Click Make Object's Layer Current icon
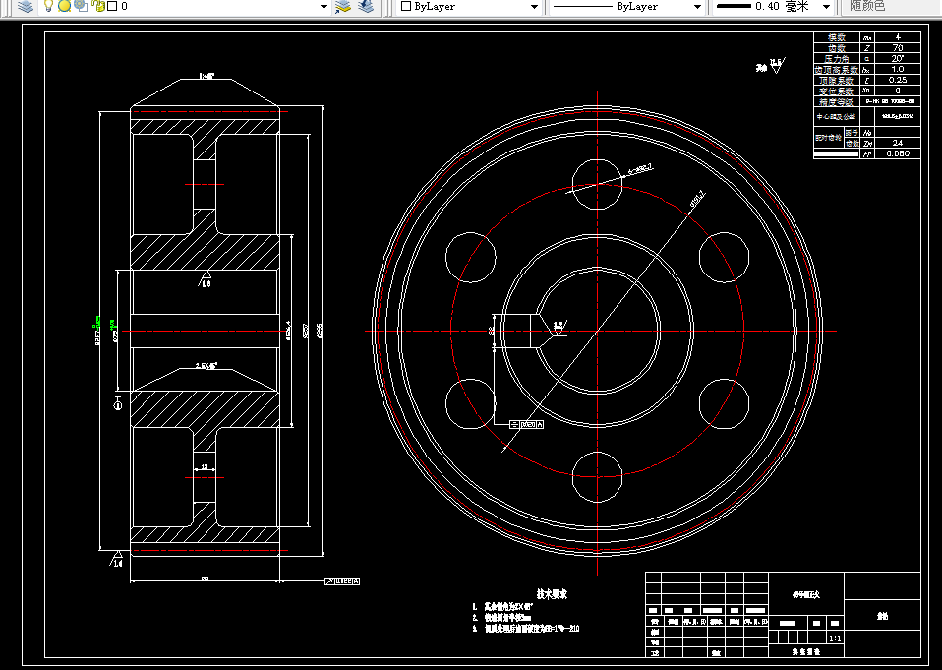The image size is (942, 670). 343,6
